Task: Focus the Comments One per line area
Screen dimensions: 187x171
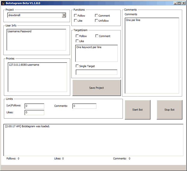Action: [152, 56]
